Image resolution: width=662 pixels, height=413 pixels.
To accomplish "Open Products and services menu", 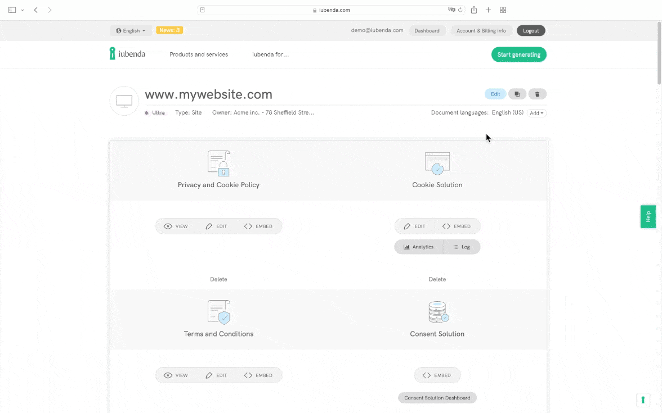I will click(x=199, y=55).
